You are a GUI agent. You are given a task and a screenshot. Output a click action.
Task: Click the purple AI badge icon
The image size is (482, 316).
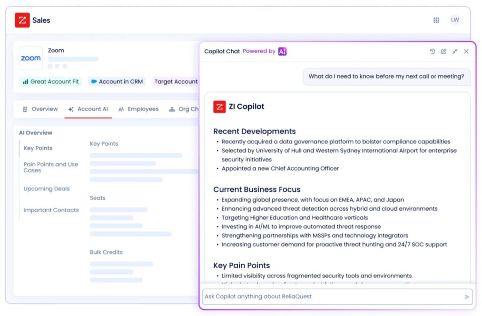282,51
